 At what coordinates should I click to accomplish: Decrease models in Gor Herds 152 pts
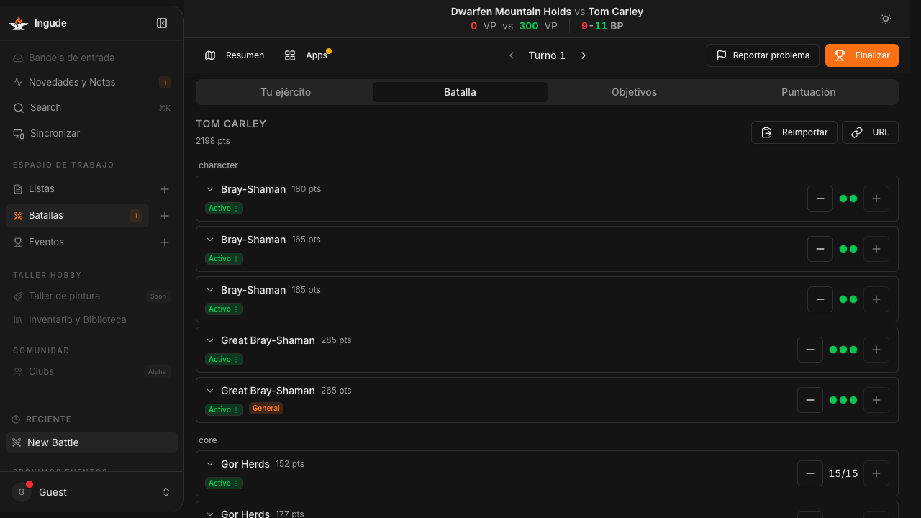click(x=810, y=473)
